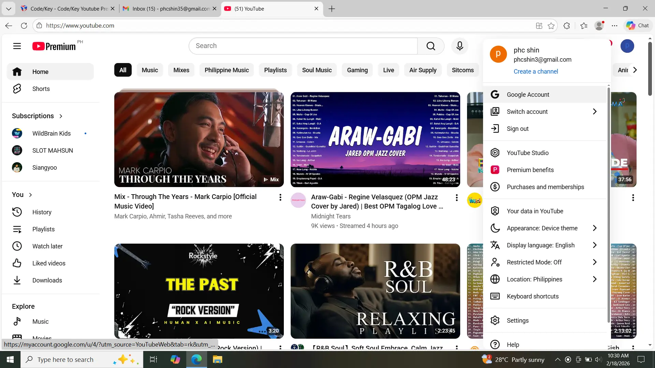Open SLOT MAHSUN channel

50,151
